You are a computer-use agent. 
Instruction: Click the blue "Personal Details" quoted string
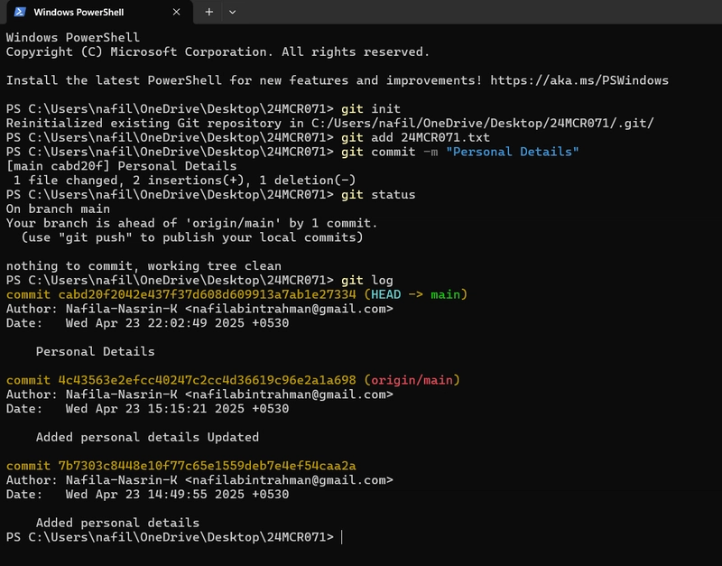point(512,152)
